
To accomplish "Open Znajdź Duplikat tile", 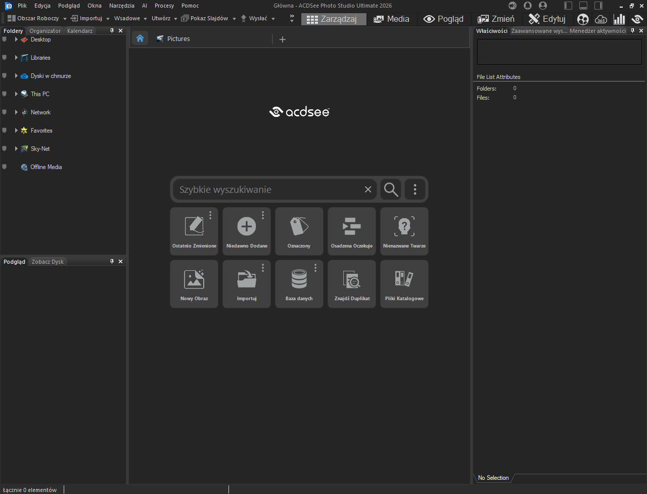I will click(352, 284).
